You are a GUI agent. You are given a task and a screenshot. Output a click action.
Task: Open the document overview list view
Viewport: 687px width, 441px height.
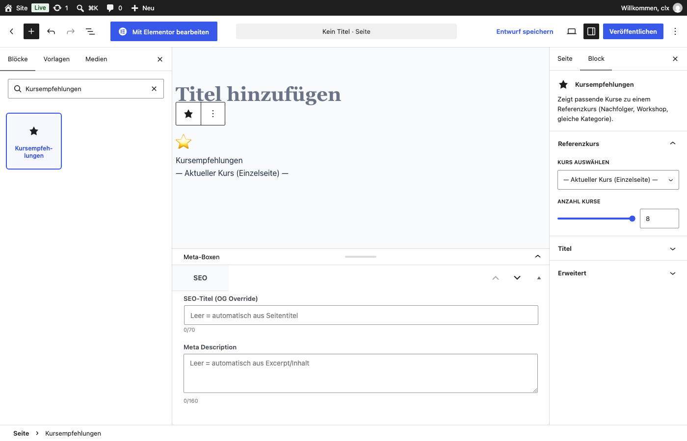[90, 31]
